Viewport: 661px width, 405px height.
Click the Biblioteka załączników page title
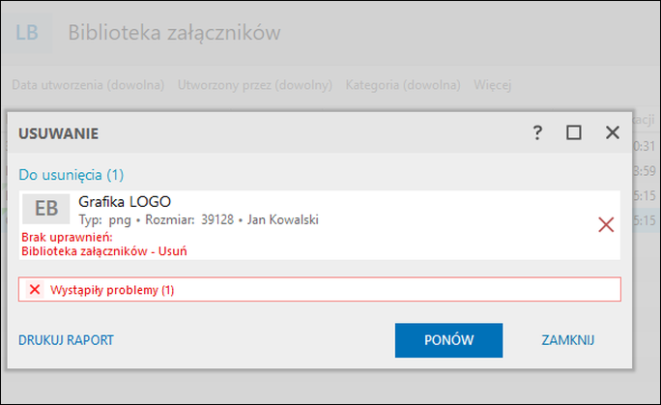[x=174, y=33]
